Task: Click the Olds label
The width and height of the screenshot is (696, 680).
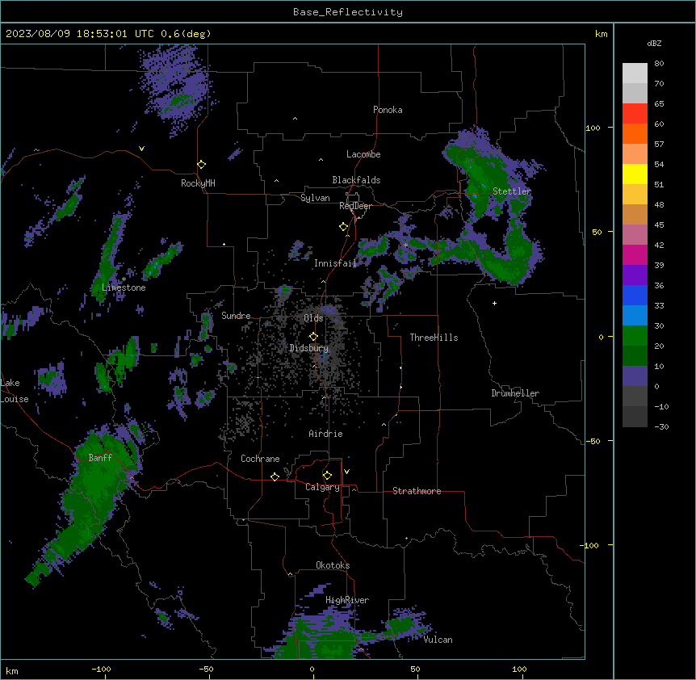Action: pyautogui.click(x=313, y=318)
